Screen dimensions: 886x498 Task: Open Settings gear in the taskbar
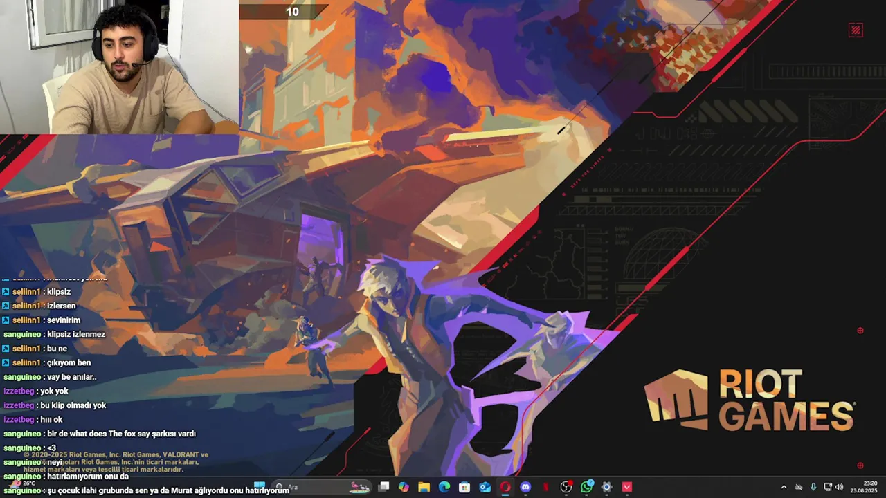pyautogui.click(x=606, y=487)
